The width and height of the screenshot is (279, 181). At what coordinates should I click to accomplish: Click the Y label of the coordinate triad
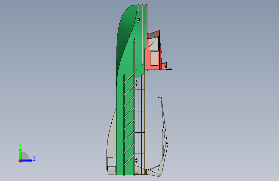pyautogui.click(x=20, y=145)
